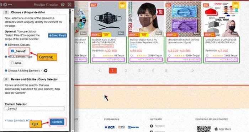Click the Confirm button

pos(57,122)
